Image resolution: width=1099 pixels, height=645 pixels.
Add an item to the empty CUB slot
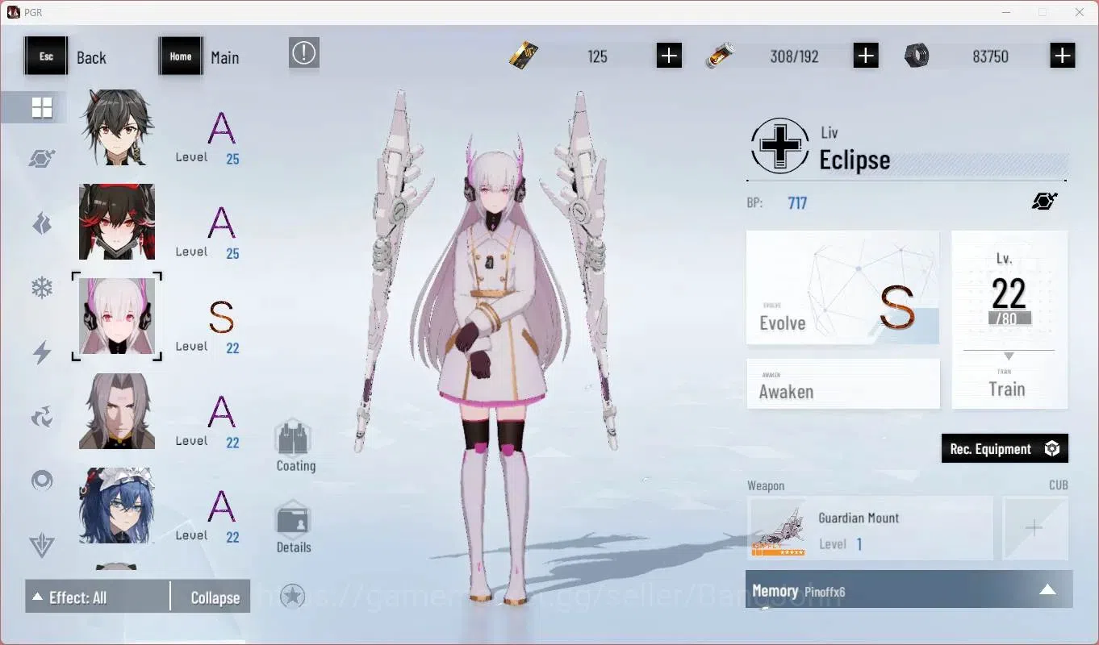pos(1034,528)
